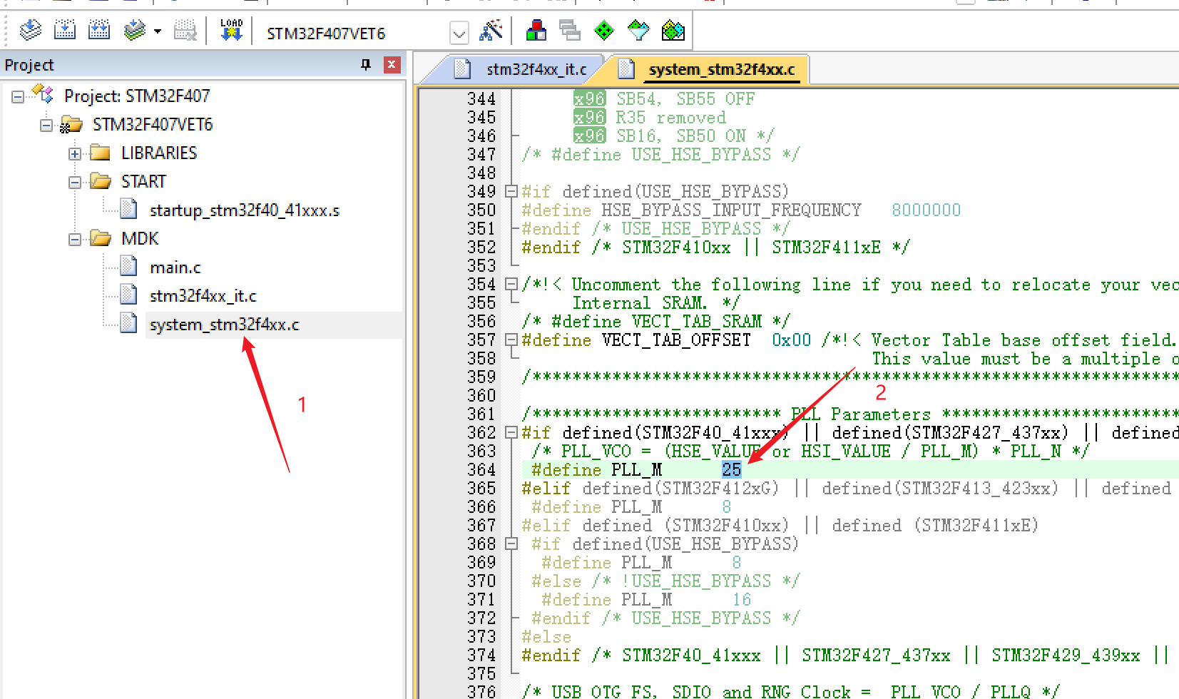Click the Manage Run-Time Environment green diamond icon
Image resolution: width=1179 pixels, height=699 pixels.
(x=604, y=31)
